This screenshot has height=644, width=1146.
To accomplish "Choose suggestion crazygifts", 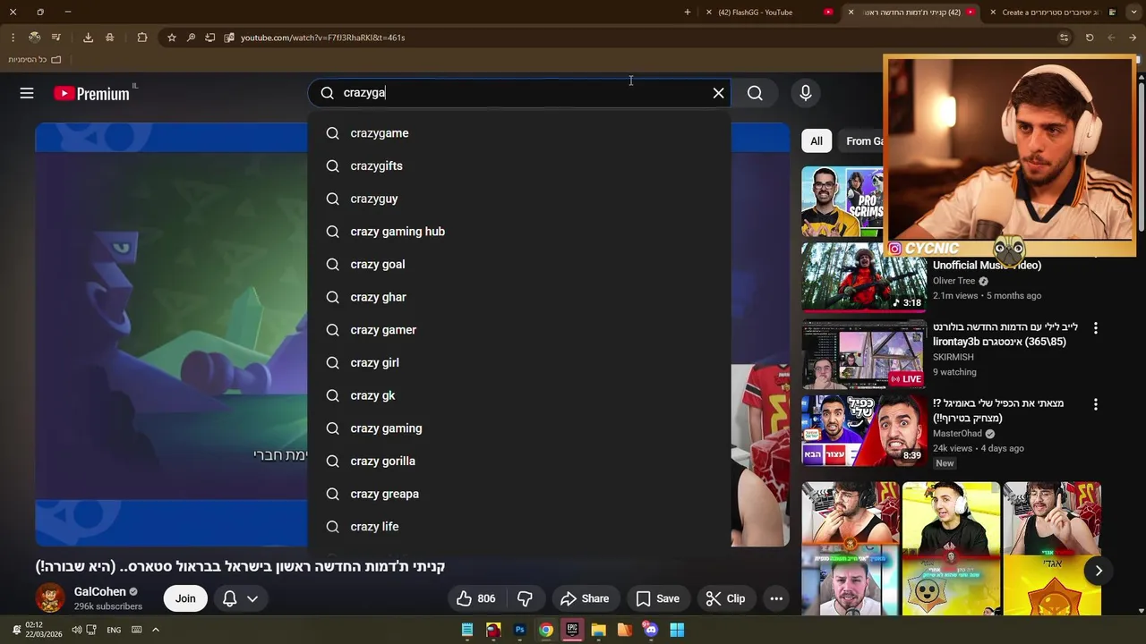I will tap(519, 166).
